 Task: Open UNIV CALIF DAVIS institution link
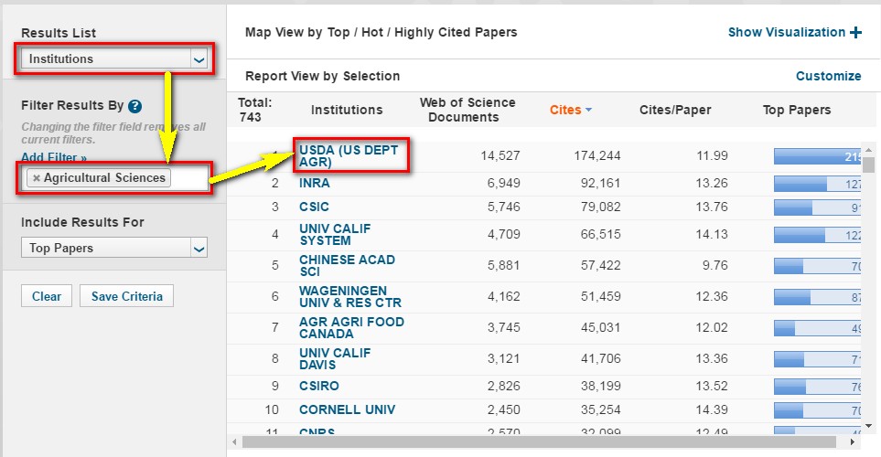[x=334, y=359]
